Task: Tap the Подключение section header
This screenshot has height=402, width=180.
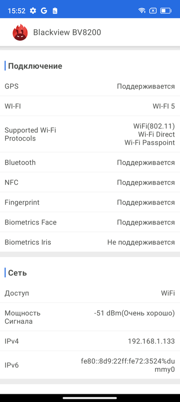Action: pos(35,66)
